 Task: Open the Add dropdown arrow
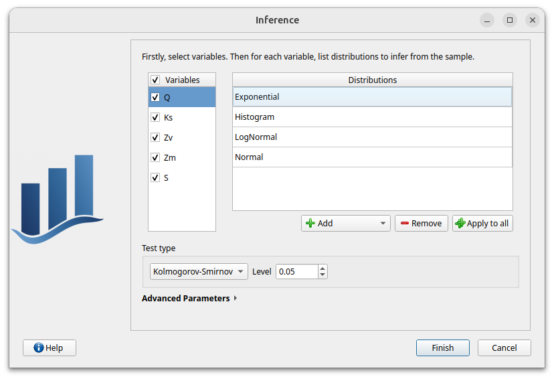click(x=383, y=223)
